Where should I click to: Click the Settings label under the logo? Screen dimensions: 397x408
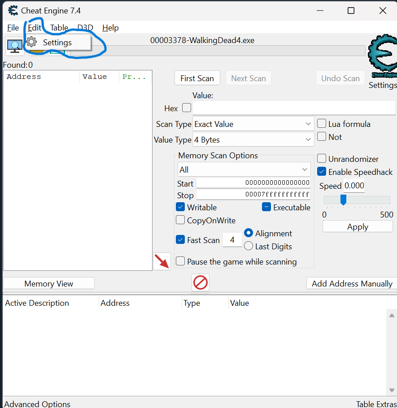coord(383,85)
